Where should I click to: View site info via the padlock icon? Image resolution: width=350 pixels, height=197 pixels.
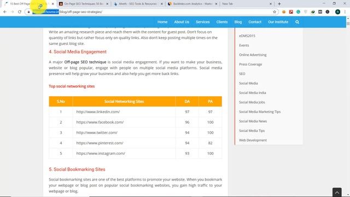coord(28,12)
